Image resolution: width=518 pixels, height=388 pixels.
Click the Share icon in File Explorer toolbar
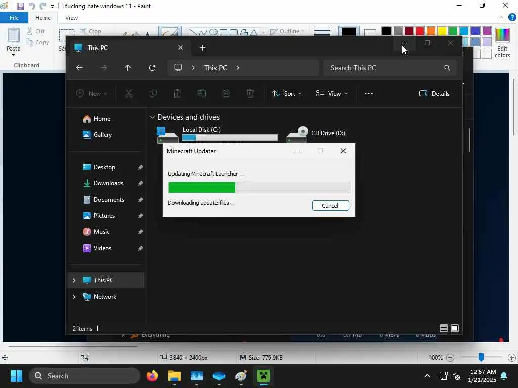pos(226,94)
